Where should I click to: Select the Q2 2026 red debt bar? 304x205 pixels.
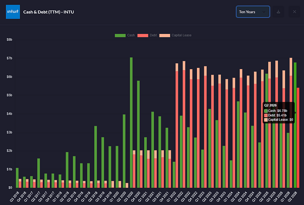(x=298, y=138)
